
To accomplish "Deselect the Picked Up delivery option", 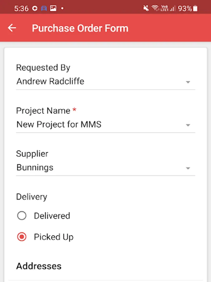I will tap(22, 237).
